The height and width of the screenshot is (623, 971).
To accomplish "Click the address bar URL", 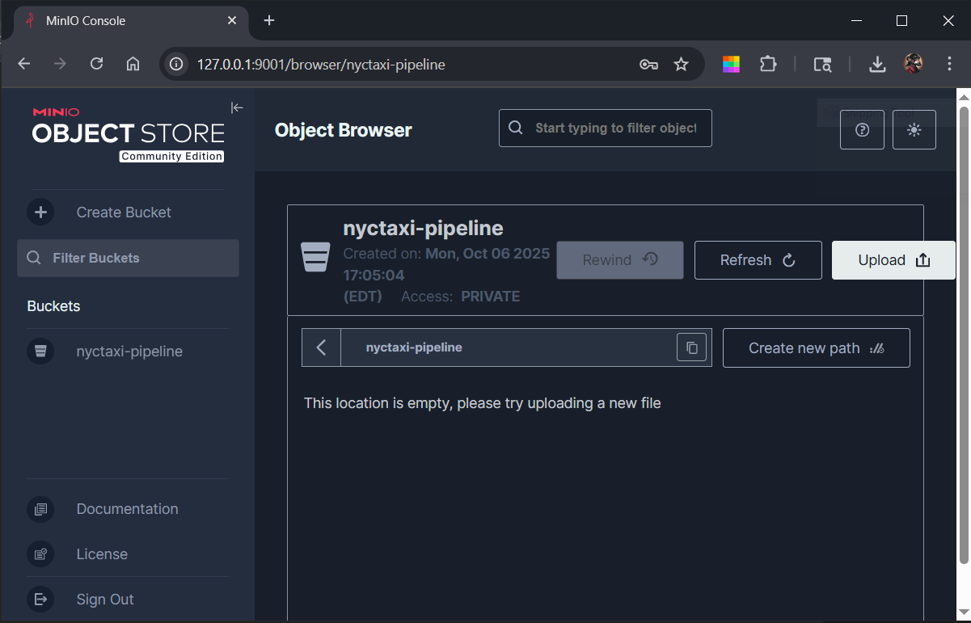I will 321,65.
